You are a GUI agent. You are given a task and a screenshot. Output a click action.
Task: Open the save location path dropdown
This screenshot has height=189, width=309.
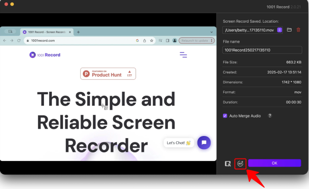(279, 30)
